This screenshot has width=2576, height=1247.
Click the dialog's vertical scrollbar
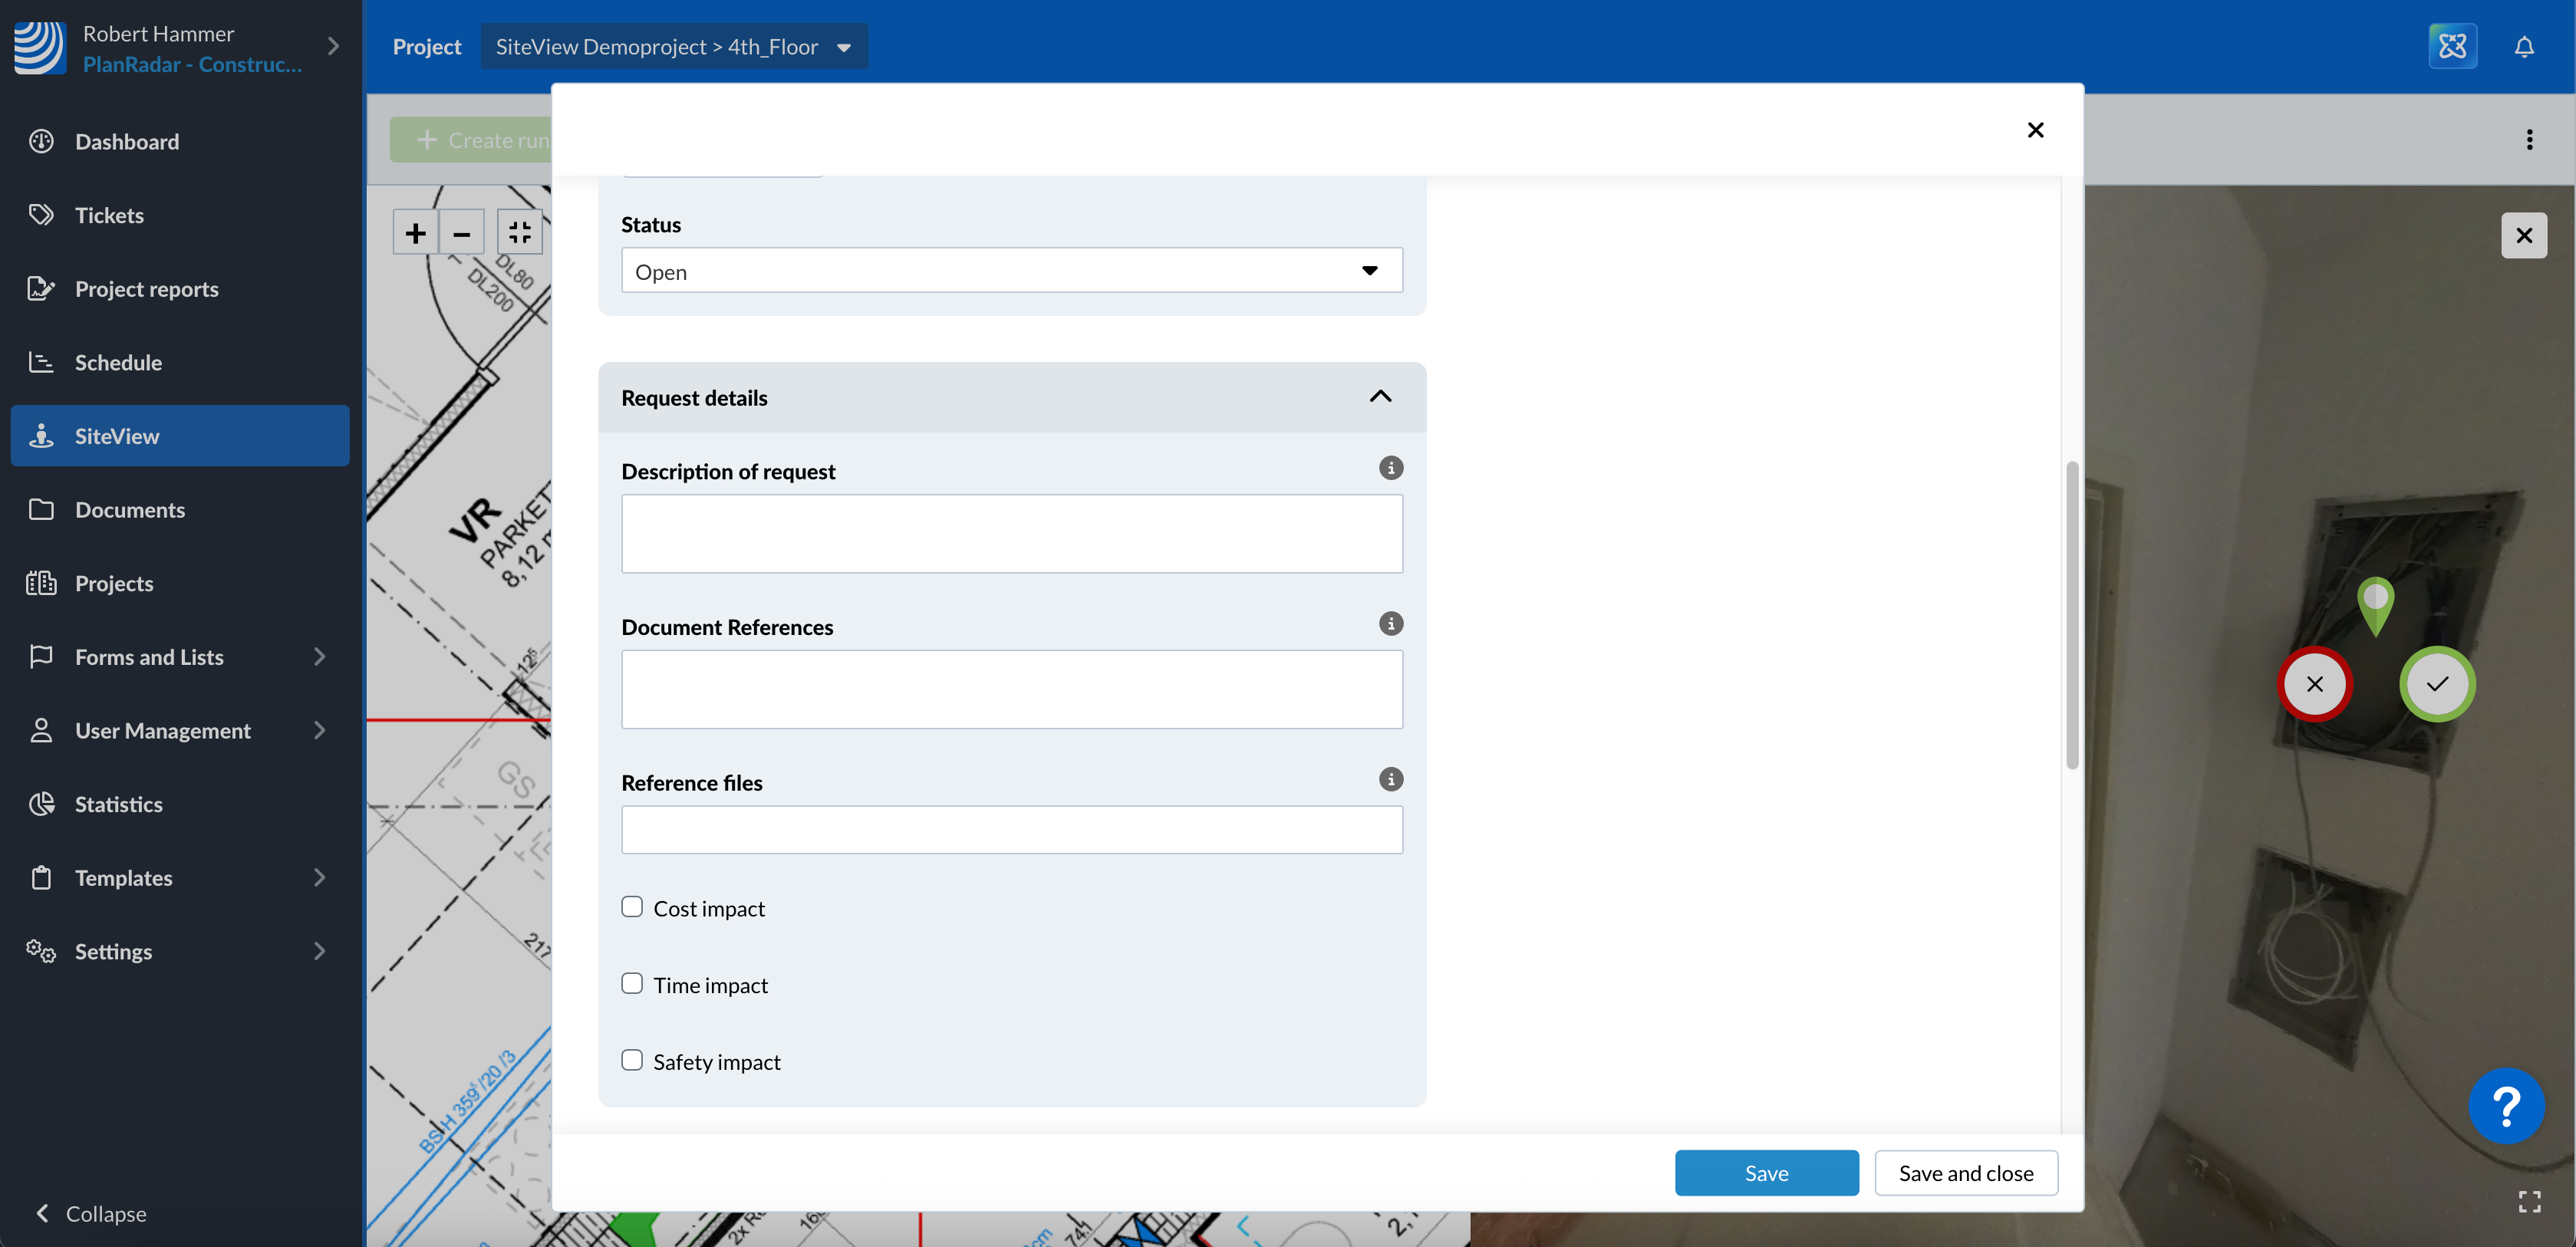[2072, 615]
